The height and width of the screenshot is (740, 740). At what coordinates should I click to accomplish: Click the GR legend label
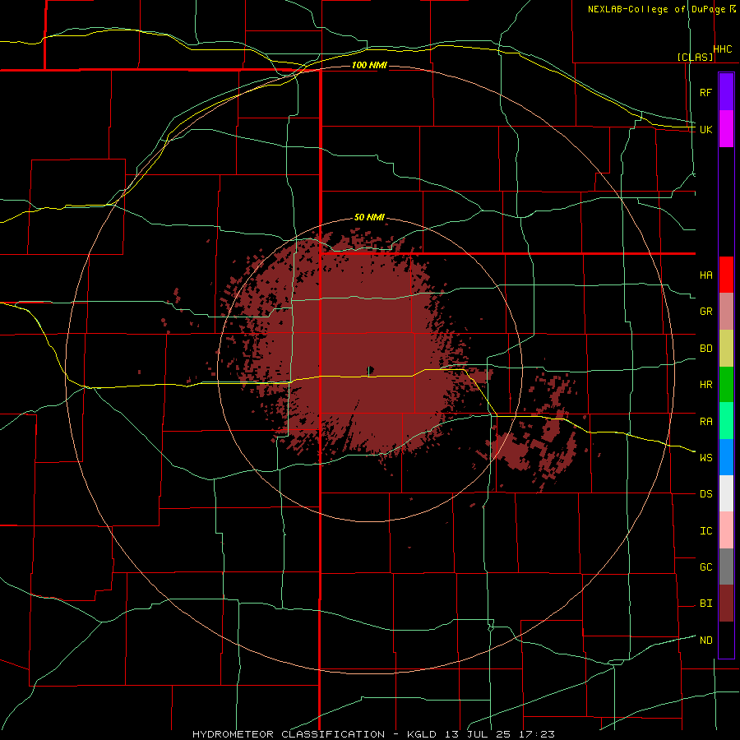click(x=706, y=312)
